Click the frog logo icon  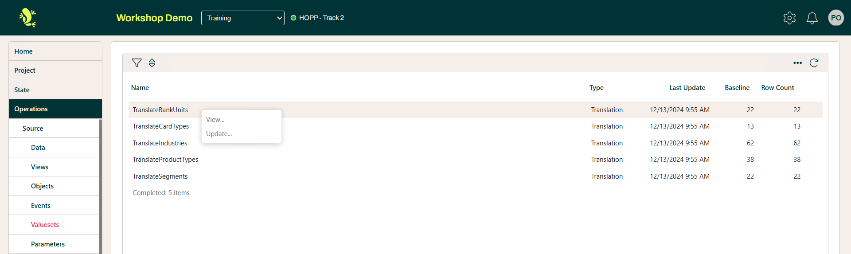27,18
